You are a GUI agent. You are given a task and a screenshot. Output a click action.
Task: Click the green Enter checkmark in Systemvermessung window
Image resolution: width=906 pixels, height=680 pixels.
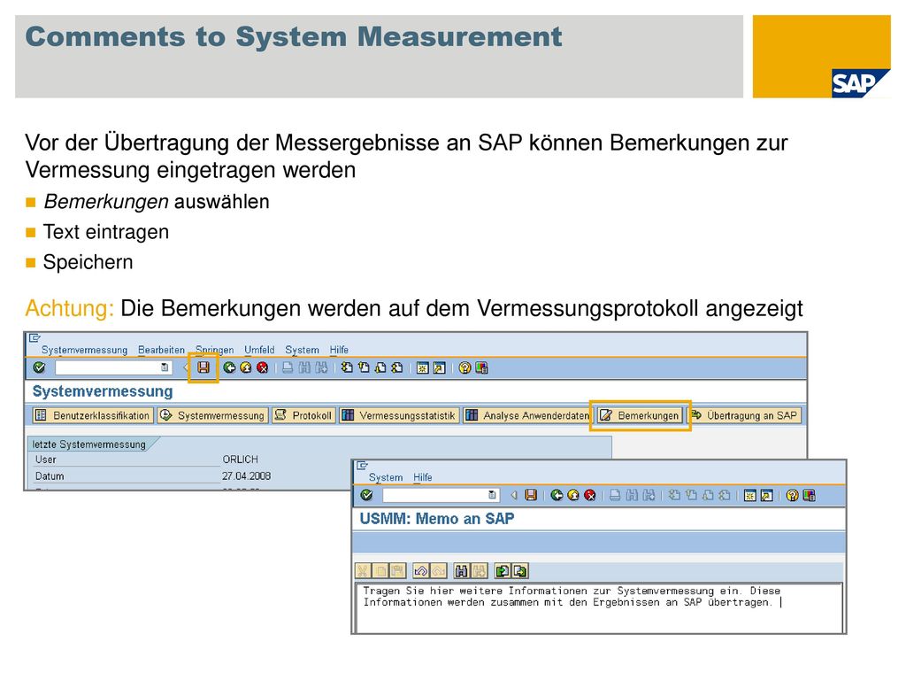39,367
